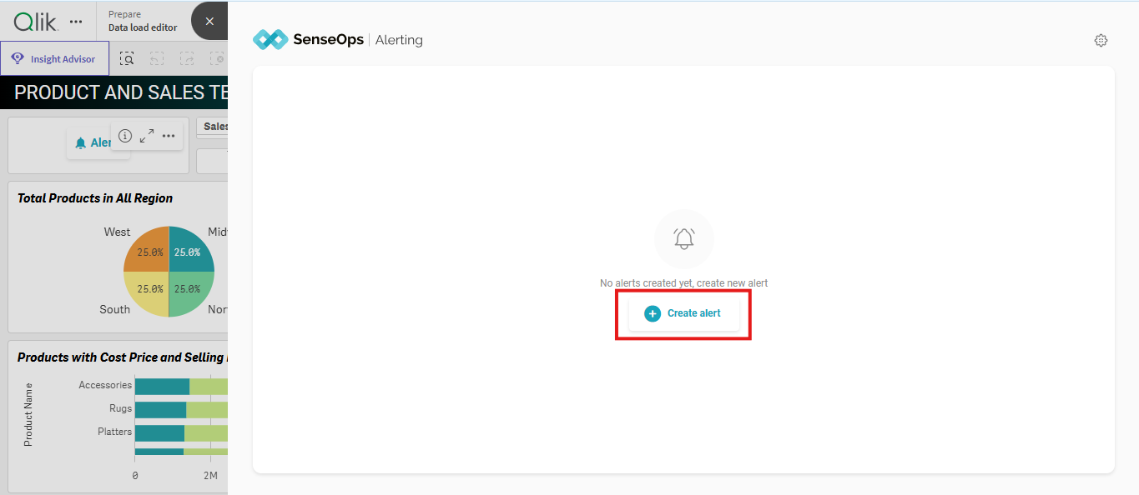Image resolution: width=1139 pixels, height=495 pixels.
Task: Clear all selections
Action: pos(217,58)
